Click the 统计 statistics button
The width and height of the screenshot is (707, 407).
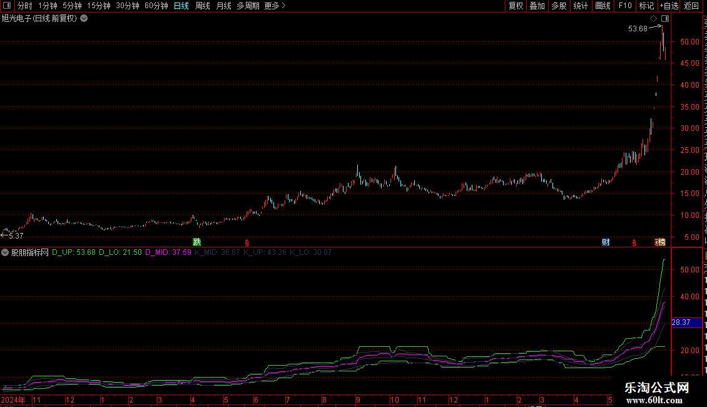click(x=580, y=6)
